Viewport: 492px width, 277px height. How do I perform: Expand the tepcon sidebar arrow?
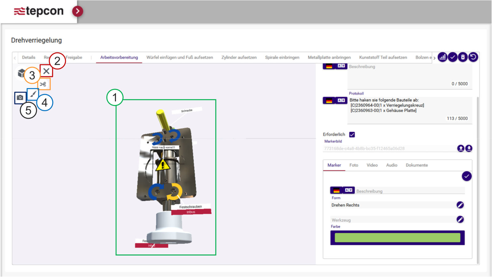point(77,11)
